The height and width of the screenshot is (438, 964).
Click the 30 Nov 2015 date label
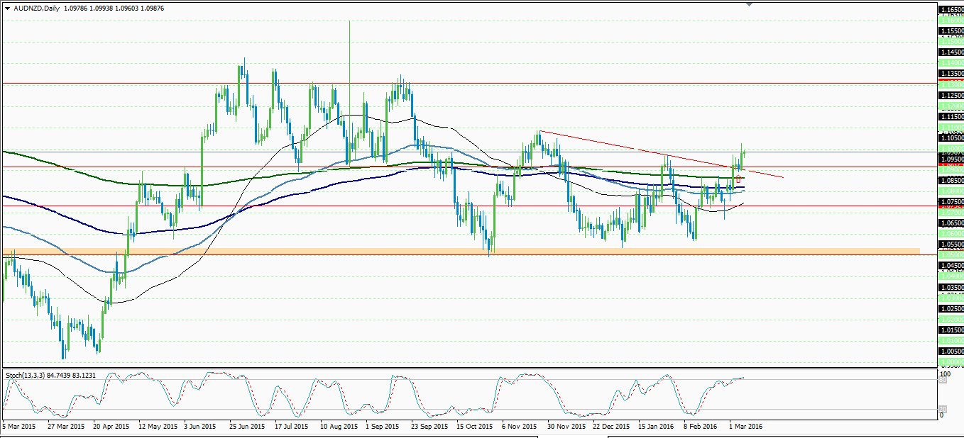point(567,427)
